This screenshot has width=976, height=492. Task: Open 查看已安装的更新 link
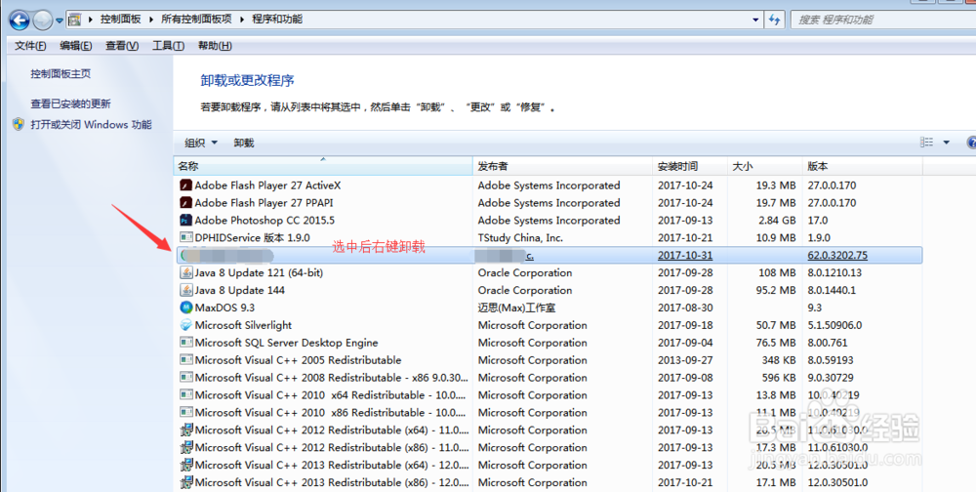[x=71, y=103]
